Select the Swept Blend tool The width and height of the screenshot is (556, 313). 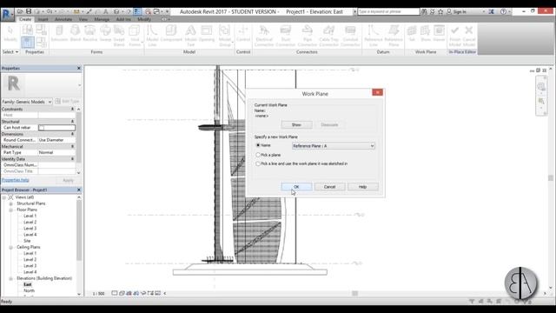click(x=119, y=36)
